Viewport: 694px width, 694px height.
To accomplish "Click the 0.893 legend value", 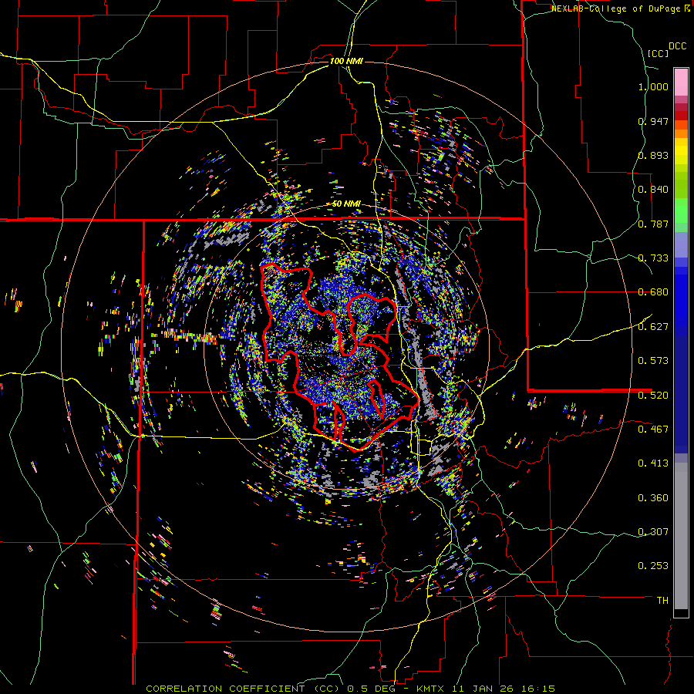I will (653, 155).
